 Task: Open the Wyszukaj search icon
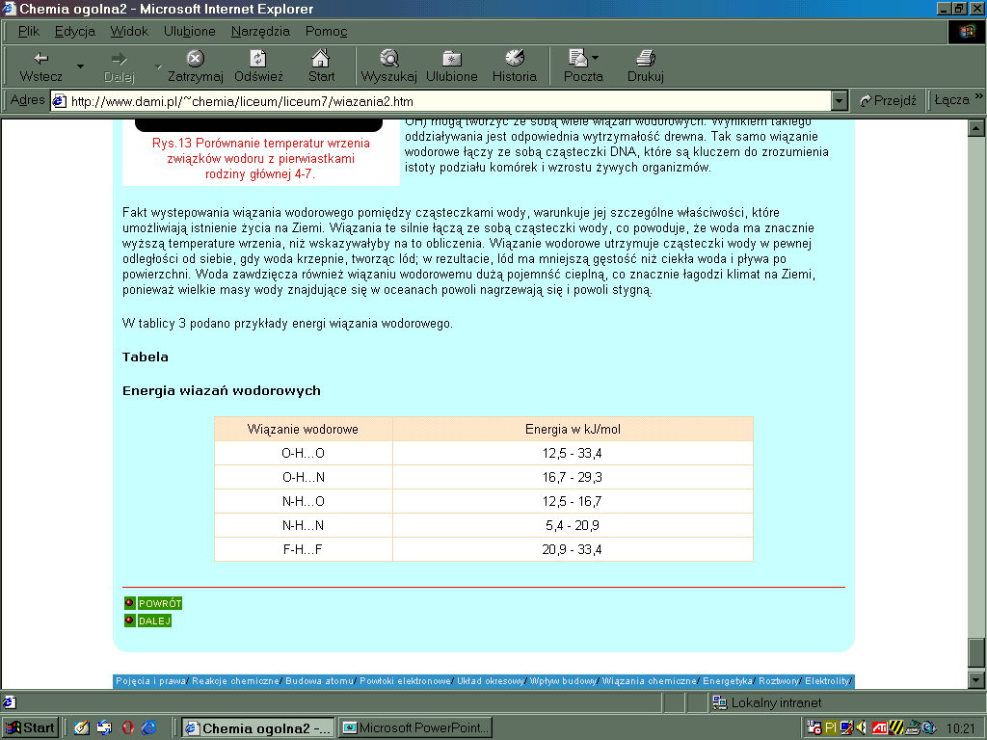click(x=388, y=65)
